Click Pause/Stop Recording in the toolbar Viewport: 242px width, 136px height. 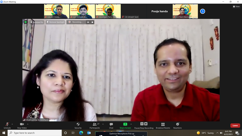pyautogui.click(x=144, y=125)
